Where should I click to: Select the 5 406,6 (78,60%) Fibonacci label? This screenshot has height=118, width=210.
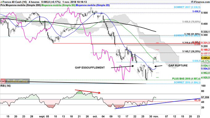pyautogui.click(x=191, y=22)
